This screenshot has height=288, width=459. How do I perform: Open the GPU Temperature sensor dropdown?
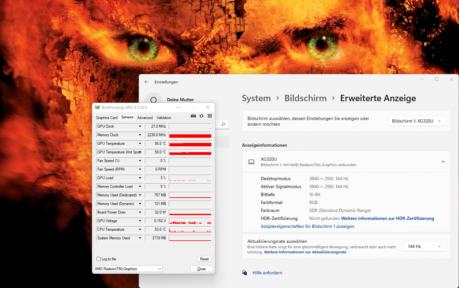140,143
